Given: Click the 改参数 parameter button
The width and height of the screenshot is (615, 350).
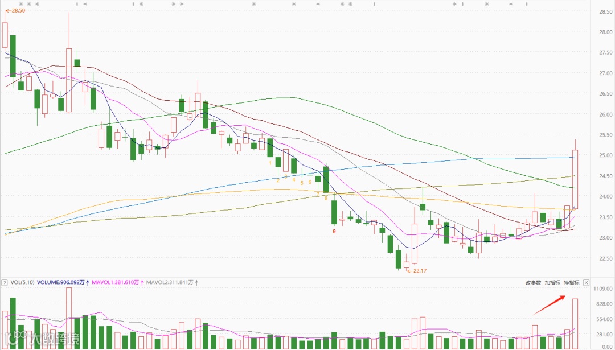Looking at the screenshot, I should pyautogui.click(x=533, y=283).
